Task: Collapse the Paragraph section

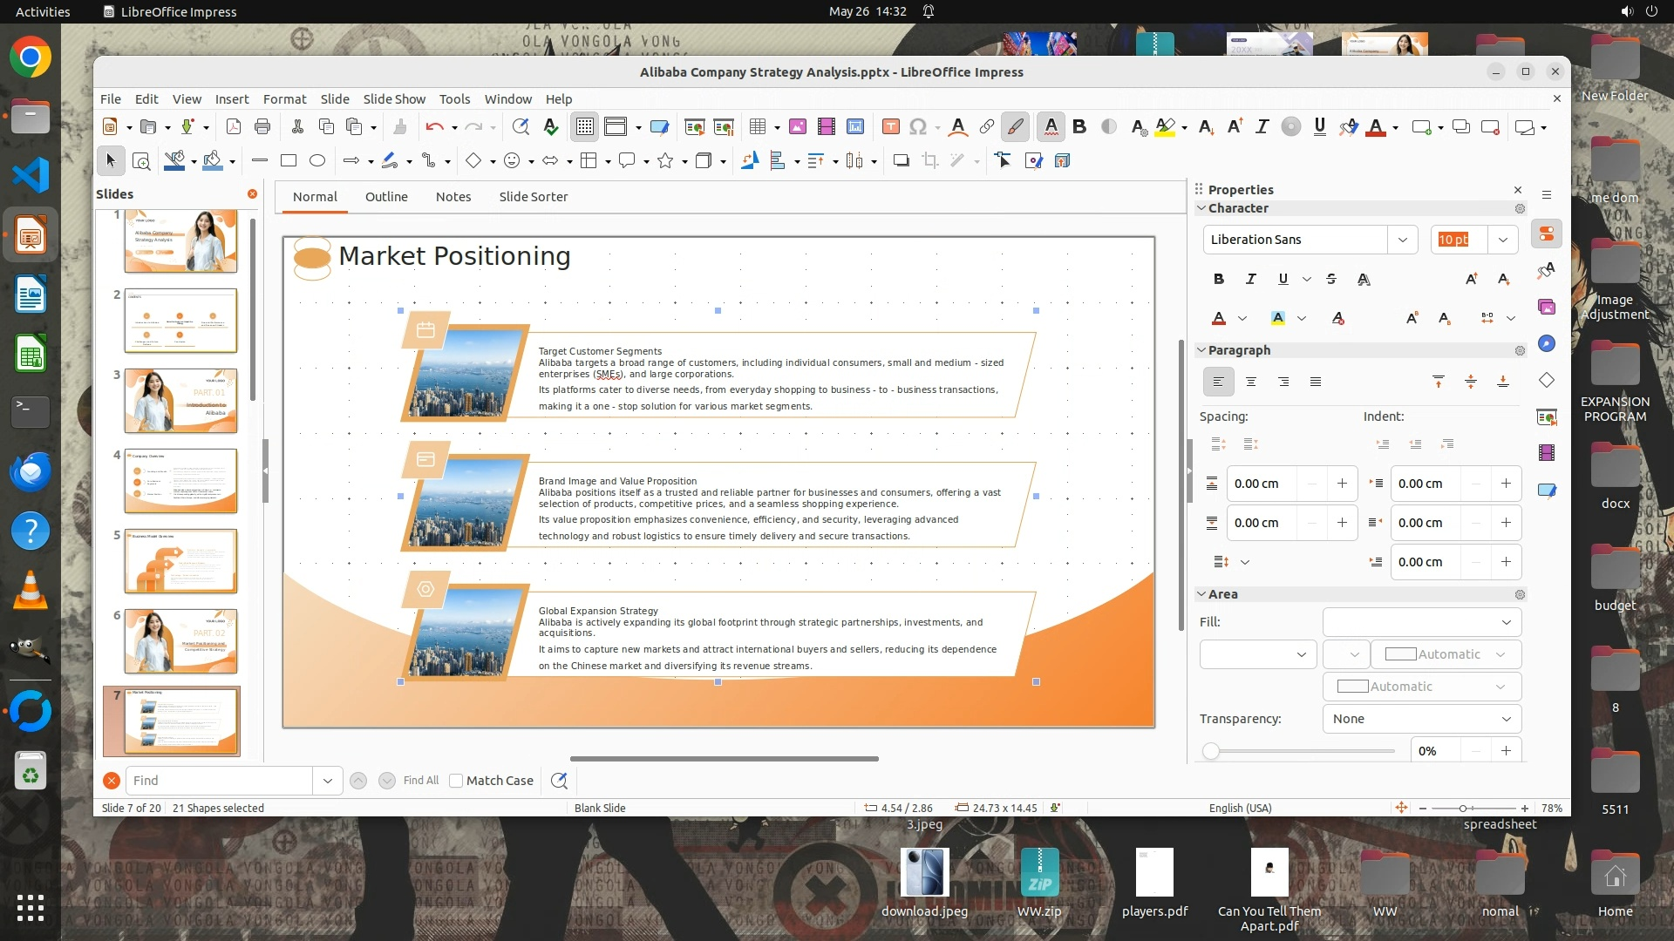Action: (1201, 350)
